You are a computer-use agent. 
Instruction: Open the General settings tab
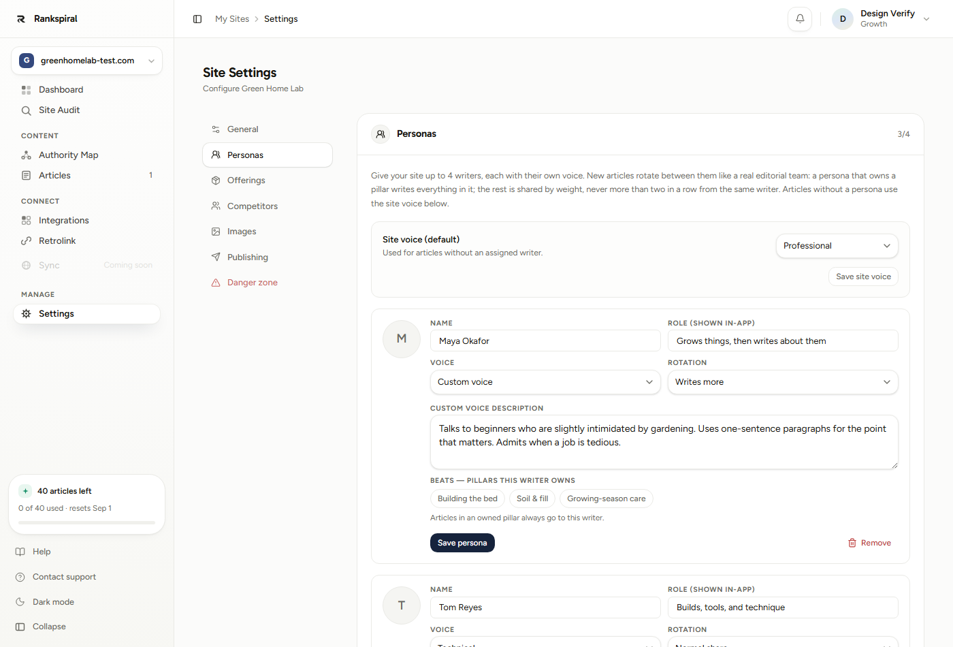(268, 129)
